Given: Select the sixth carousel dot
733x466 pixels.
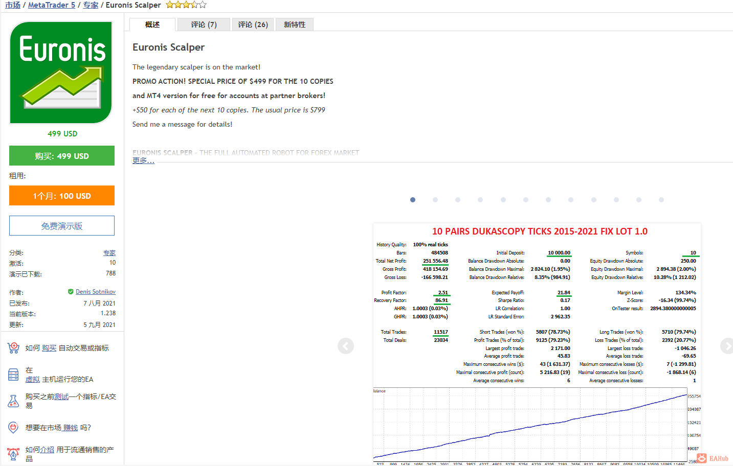Looking at the screenshot, I should [526, 200].
